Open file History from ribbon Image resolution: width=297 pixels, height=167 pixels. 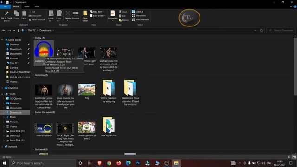[124, 20]
